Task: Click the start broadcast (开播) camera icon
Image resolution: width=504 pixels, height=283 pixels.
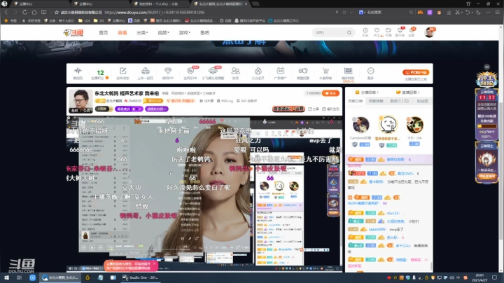Action: click(x=388, y=30)
